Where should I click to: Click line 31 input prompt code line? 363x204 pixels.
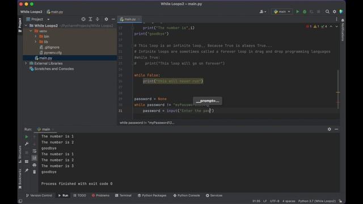pyautogui.click(x=178, y=111)
